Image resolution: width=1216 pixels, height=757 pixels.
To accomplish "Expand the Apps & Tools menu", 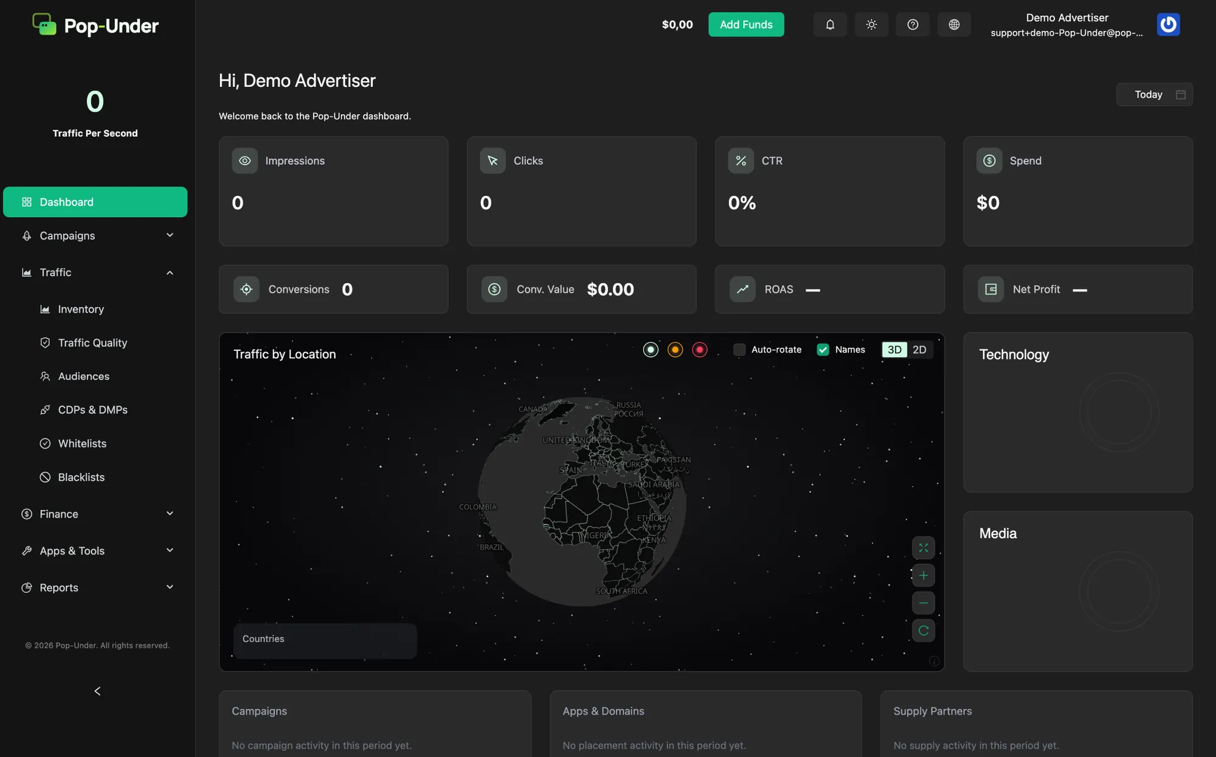I will pos(95,551).
